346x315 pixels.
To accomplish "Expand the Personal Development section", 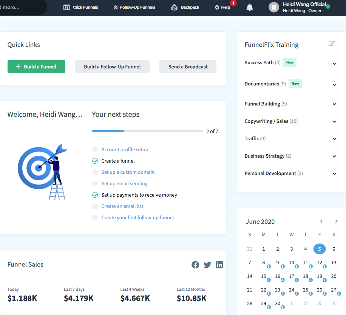I will point(334,174).
